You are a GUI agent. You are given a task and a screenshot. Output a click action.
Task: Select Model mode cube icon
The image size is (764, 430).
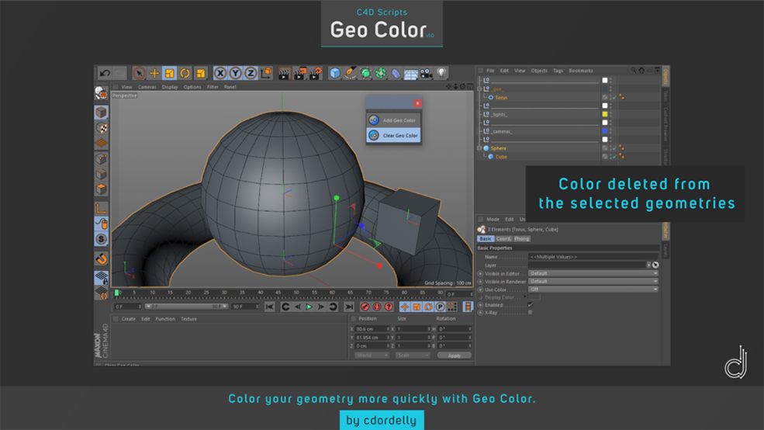[102, 113]
